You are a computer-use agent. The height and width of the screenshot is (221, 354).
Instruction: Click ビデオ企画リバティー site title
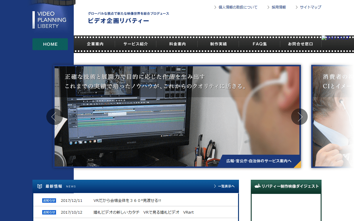click(119, 21)
